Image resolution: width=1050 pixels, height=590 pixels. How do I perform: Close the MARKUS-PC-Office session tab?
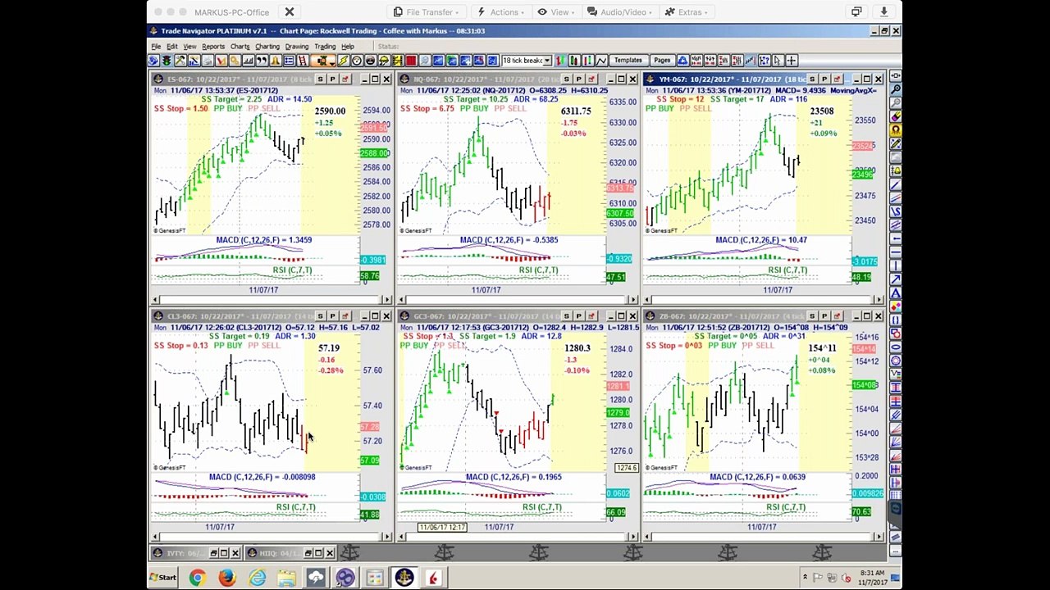click(x=290, y=12)
